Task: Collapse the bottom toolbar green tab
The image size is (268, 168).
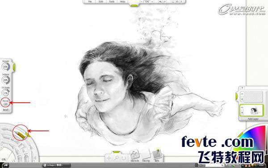Action: click(117, 152)
